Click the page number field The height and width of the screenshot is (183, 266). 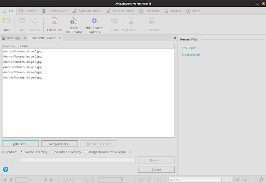point(22,180)
